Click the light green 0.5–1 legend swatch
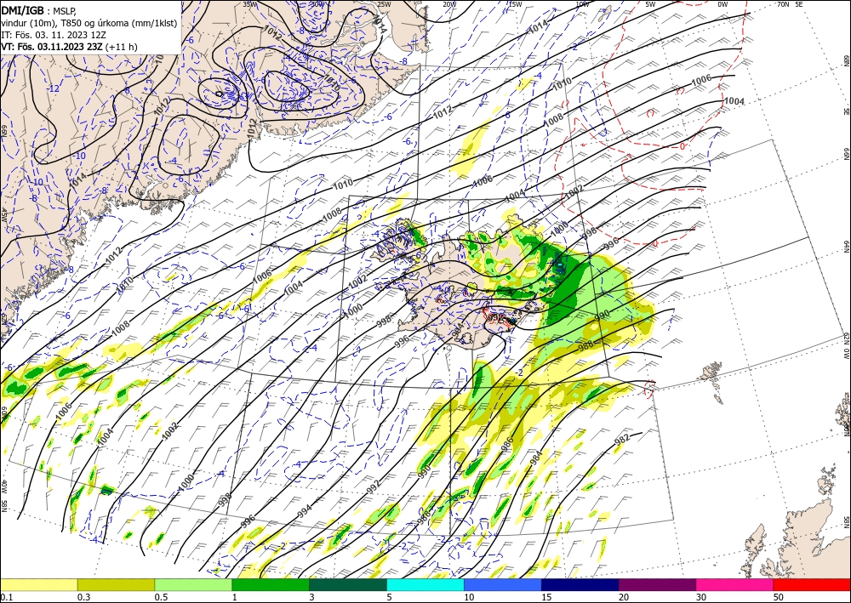Image resolution: width=851 pixels, height=603 pixels. click(193, 584)
